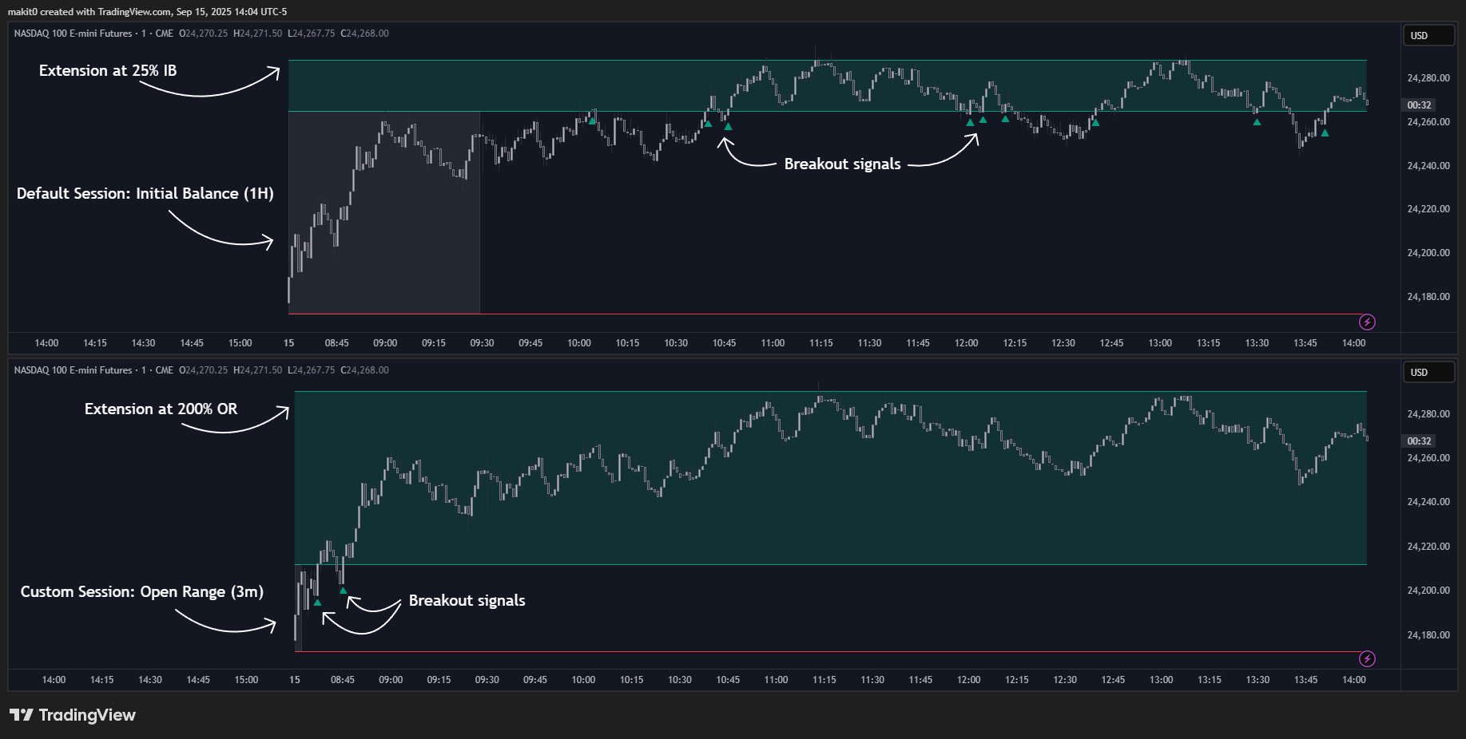Click the '15' date label on lower chart axis
This screenshot has width=1466, height=739.
point(295,680)
